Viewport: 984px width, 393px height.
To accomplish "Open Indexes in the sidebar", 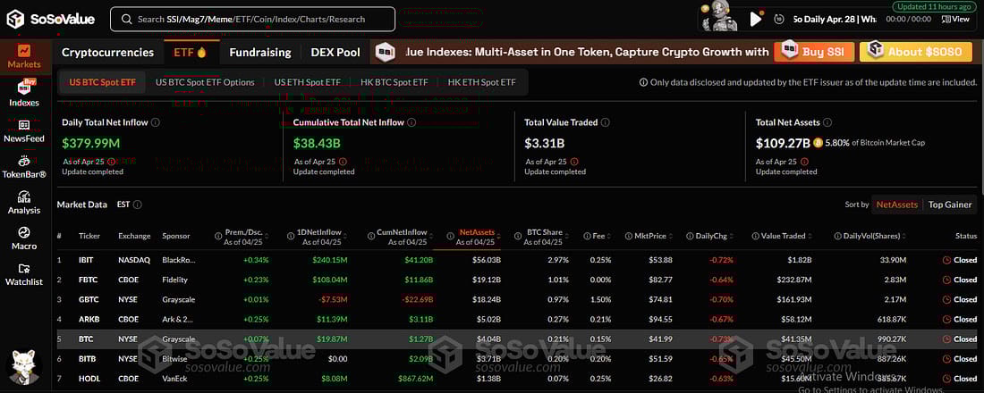I will click(24, 94).
